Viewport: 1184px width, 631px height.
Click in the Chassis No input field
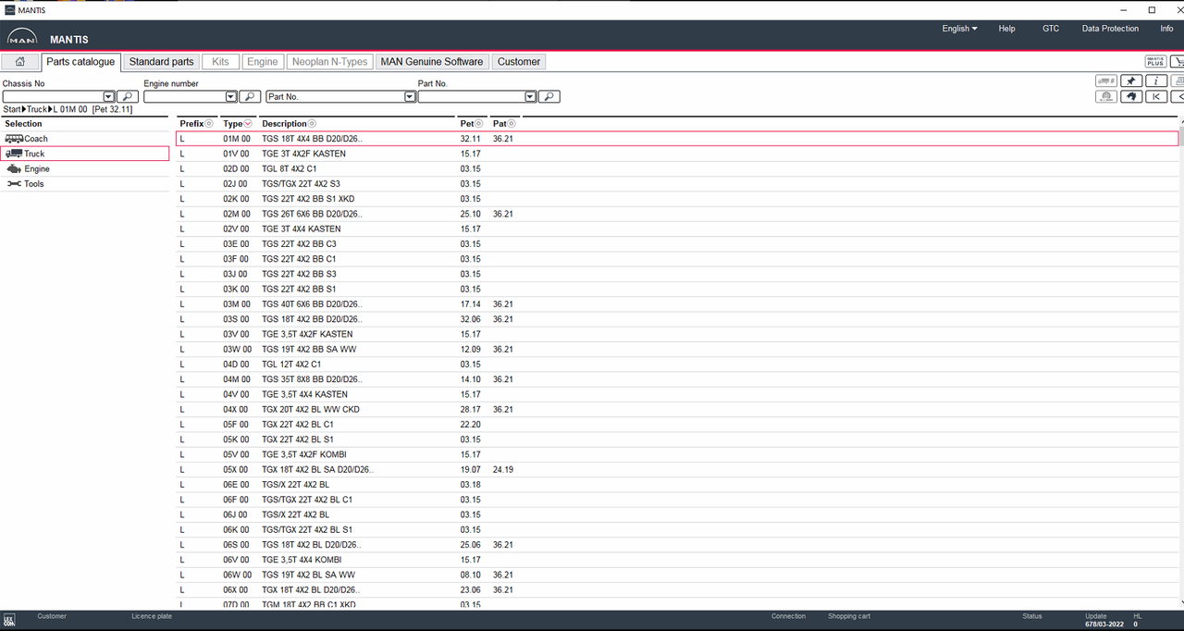click(x=53, y=96)
